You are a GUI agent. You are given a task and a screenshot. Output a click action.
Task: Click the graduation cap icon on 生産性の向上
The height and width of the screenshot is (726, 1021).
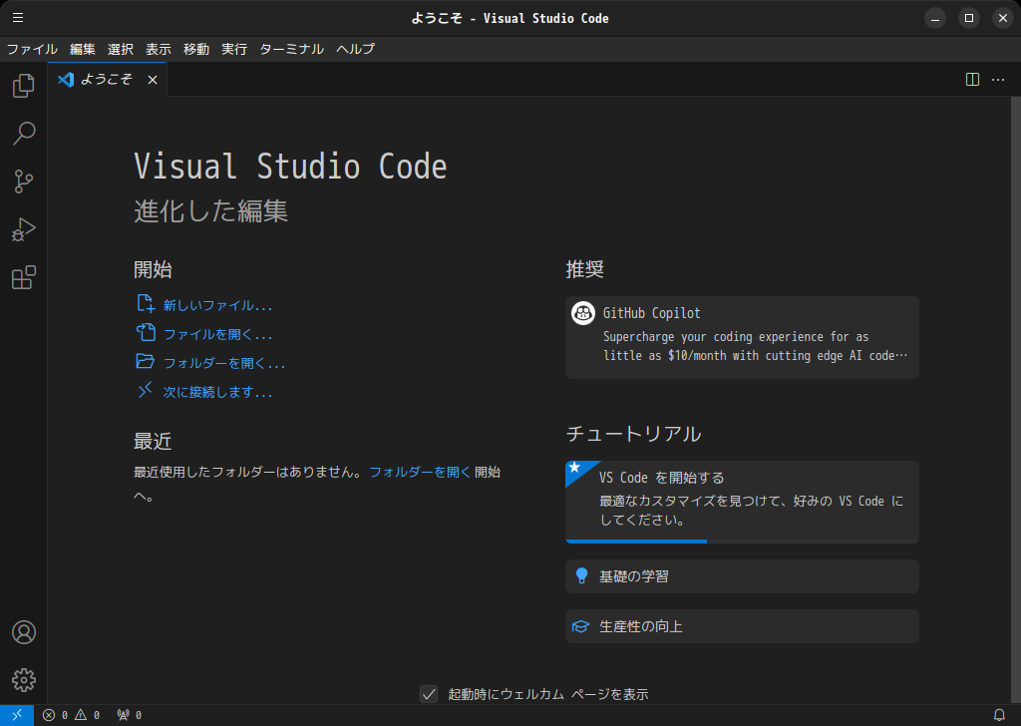581,626
